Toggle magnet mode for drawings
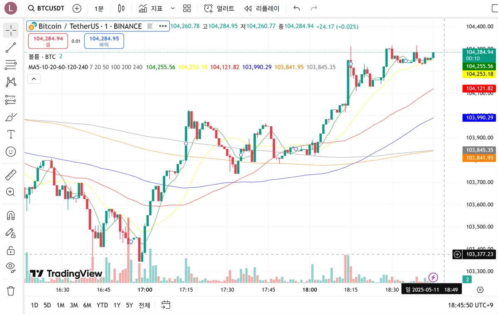The width and height of the screenshot is (498, 314). point(11,215)
